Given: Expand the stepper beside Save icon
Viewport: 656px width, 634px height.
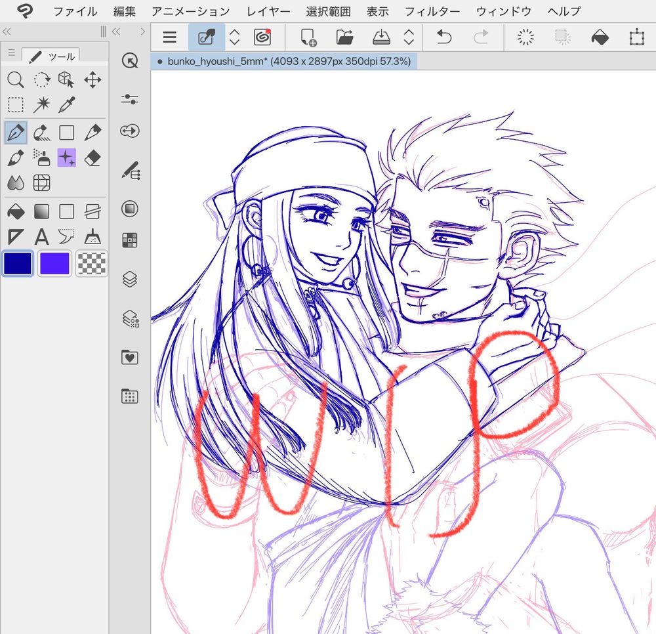Looking at the screenshot, I should [x=408, y=37].
